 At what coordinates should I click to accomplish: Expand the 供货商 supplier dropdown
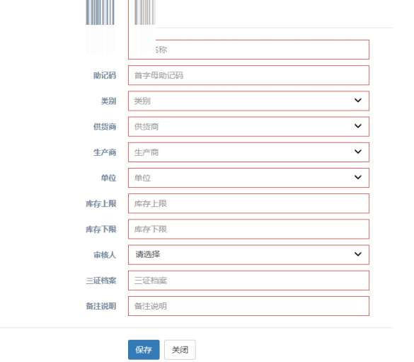(x=248, y=127)
